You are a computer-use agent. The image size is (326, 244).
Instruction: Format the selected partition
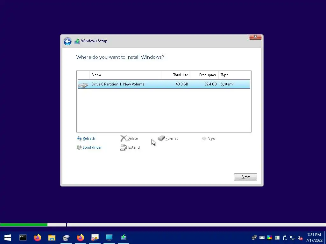172,139
